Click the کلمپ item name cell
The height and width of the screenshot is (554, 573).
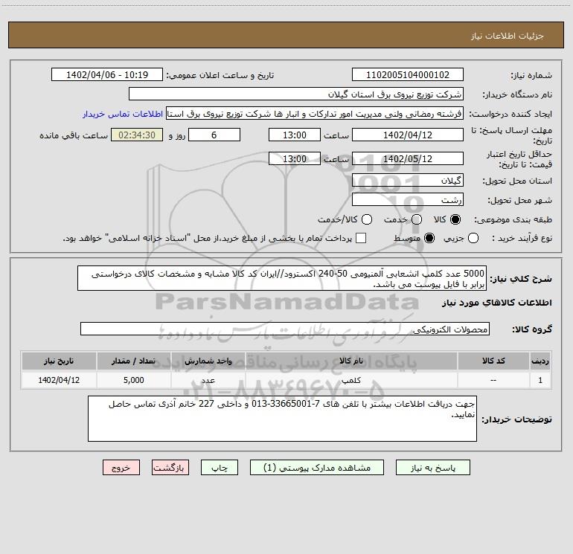[x=351, y=380]
